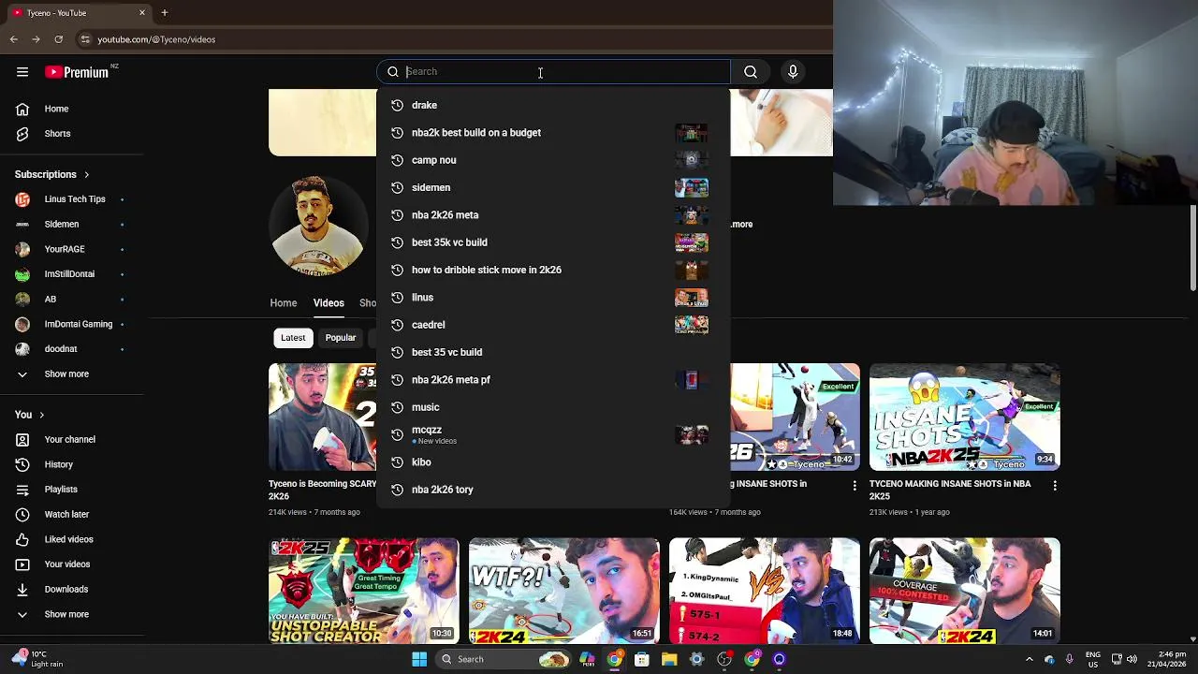Click the magnifier search button
The image size is (1198, 674).
click(x=751, y=72)
